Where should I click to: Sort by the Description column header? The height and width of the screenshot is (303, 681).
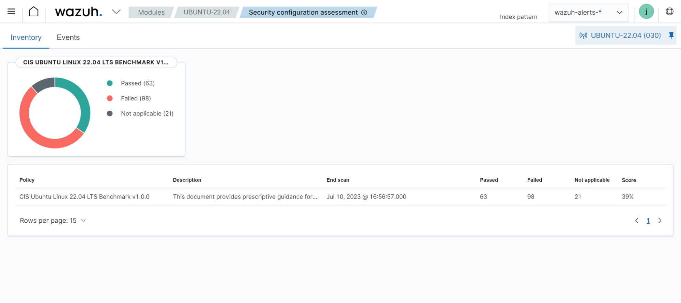point(187,180)
